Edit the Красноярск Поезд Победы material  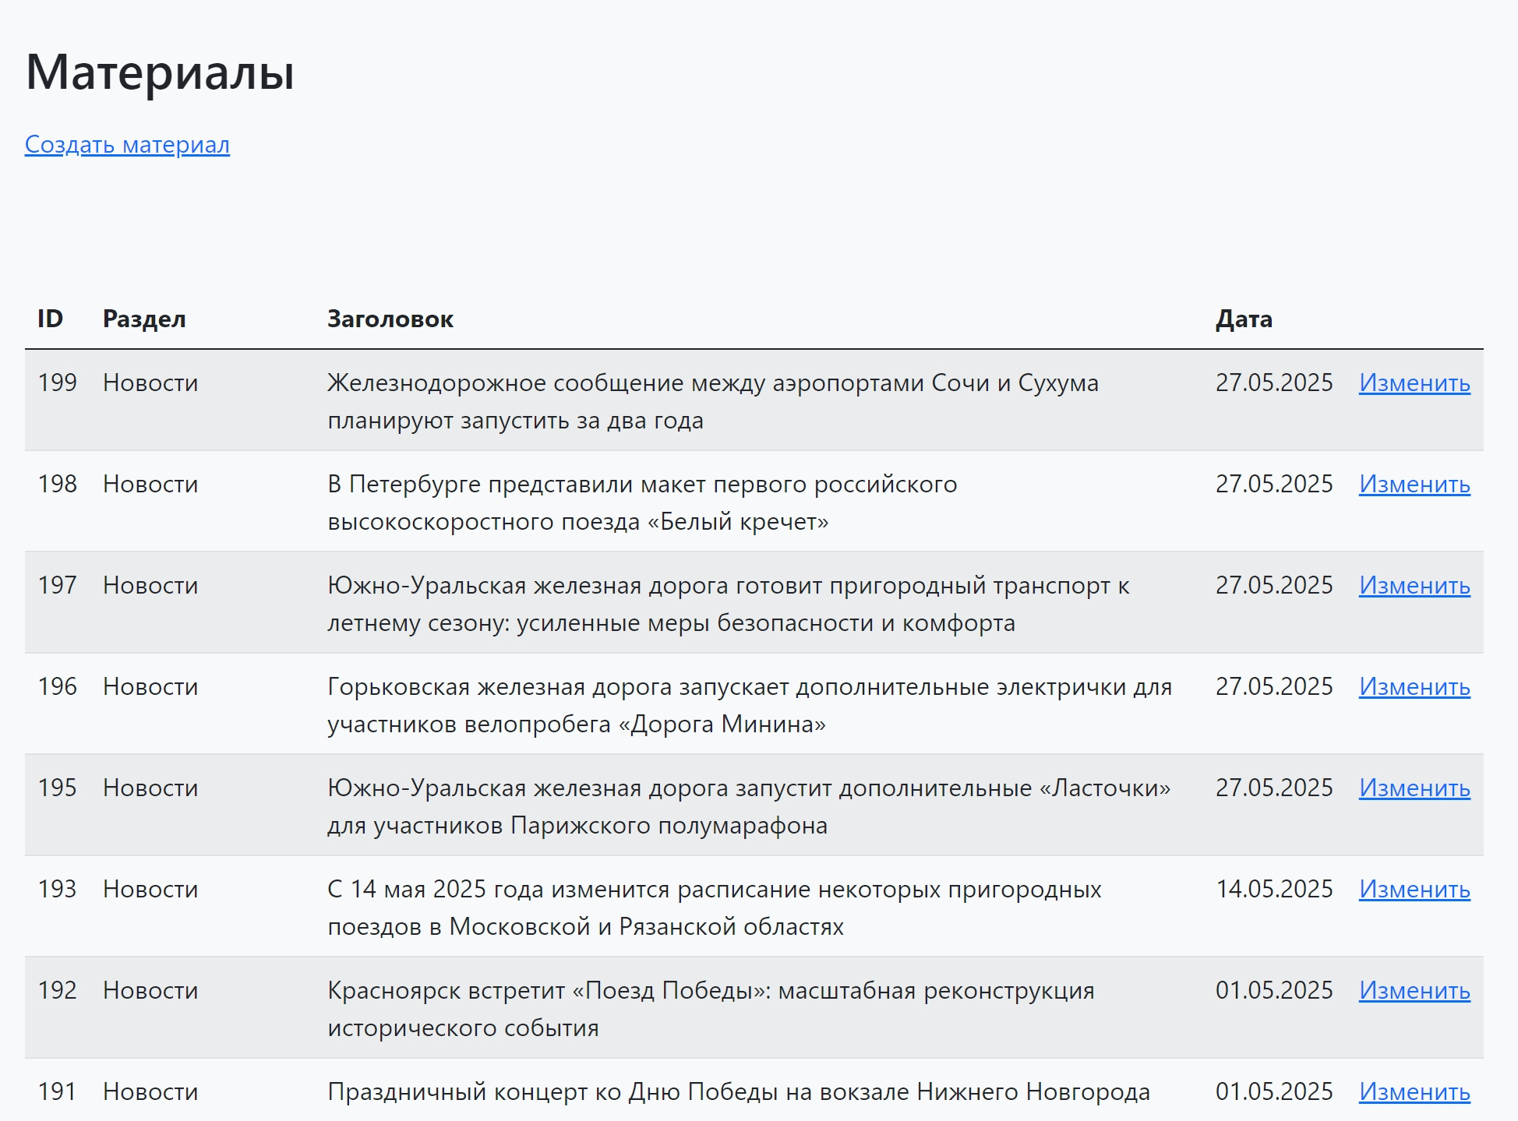[1414, 990]
